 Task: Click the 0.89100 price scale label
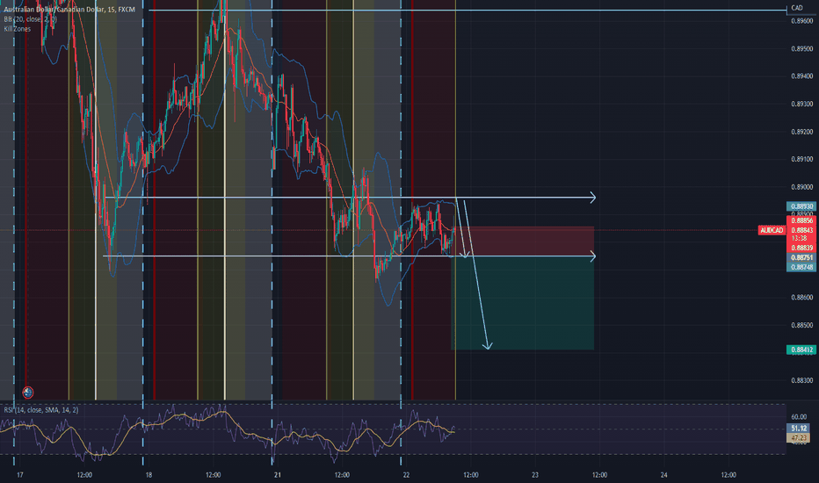click(801, 159)
